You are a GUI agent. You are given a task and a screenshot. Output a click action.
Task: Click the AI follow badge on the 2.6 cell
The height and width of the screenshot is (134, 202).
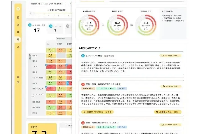(46, 65)
